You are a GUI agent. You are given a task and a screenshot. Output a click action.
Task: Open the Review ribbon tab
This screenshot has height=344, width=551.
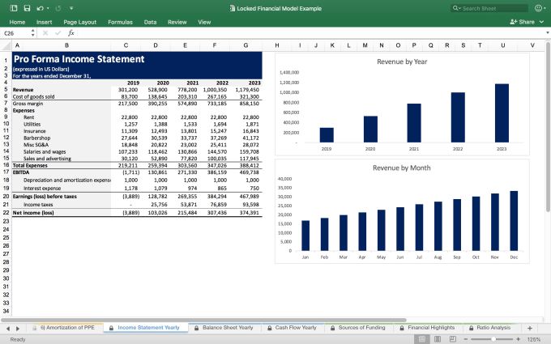click(x=177, y=22)
